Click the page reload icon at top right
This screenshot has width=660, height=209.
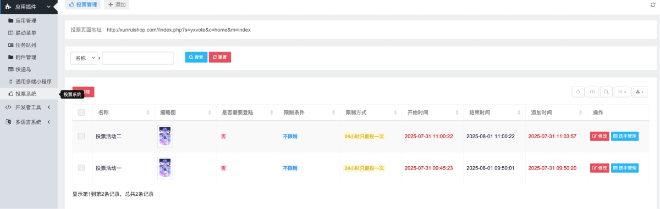[653, 4]
